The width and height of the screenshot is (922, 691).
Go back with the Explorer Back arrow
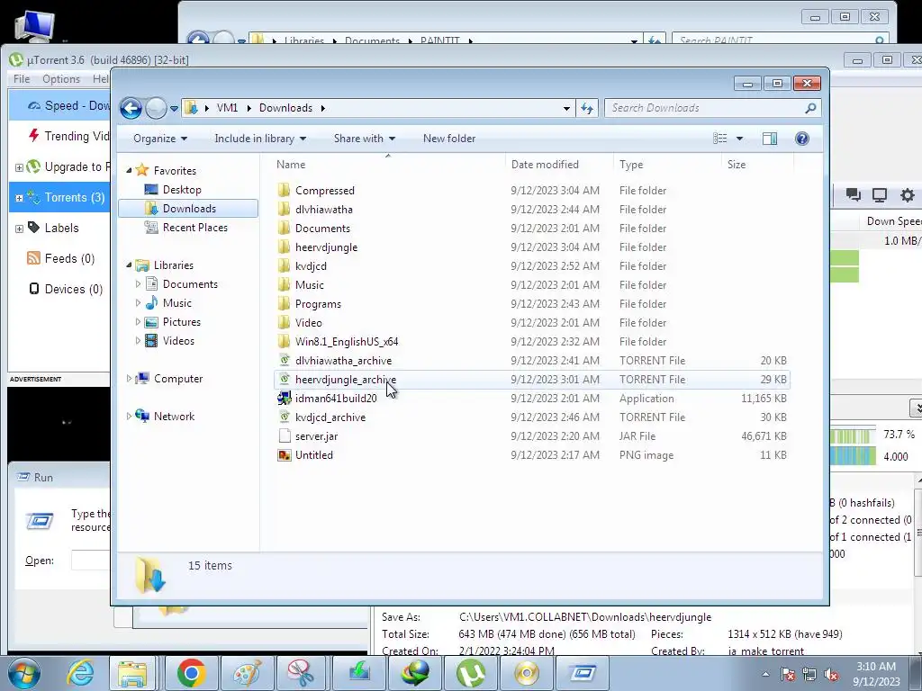[x=131, y=108]
